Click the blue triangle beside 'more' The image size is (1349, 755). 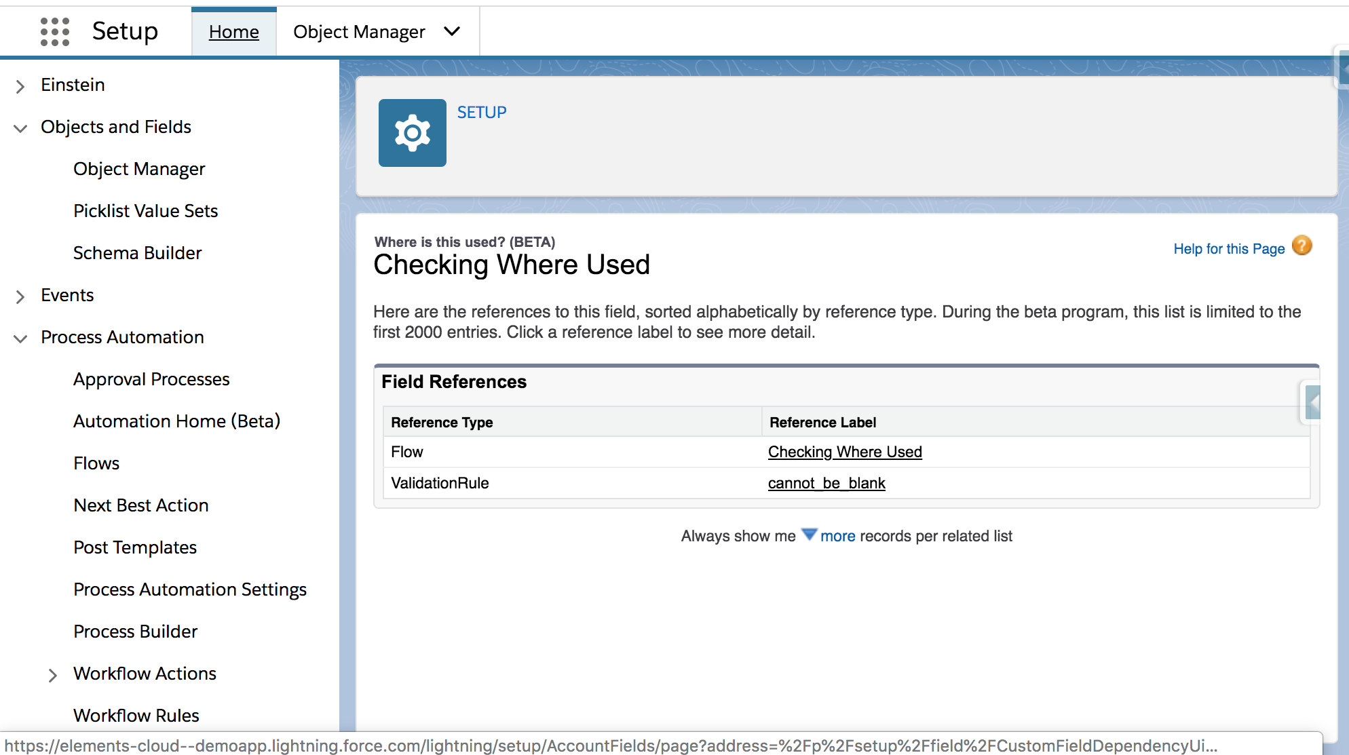click(809, 535)
